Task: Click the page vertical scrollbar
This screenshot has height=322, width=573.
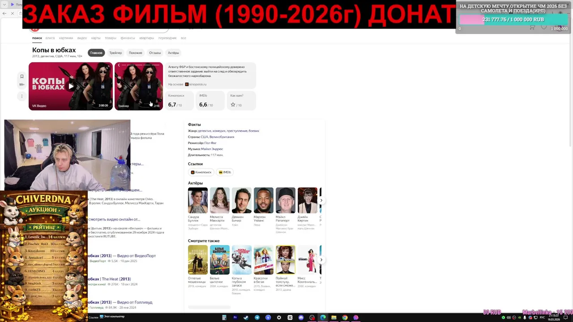Action: (570, 89)
